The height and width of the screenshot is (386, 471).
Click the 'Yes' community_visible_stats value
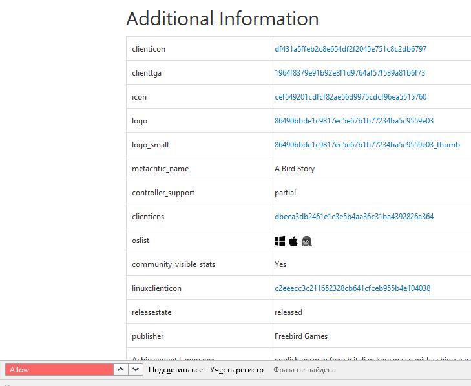point(280,264)
